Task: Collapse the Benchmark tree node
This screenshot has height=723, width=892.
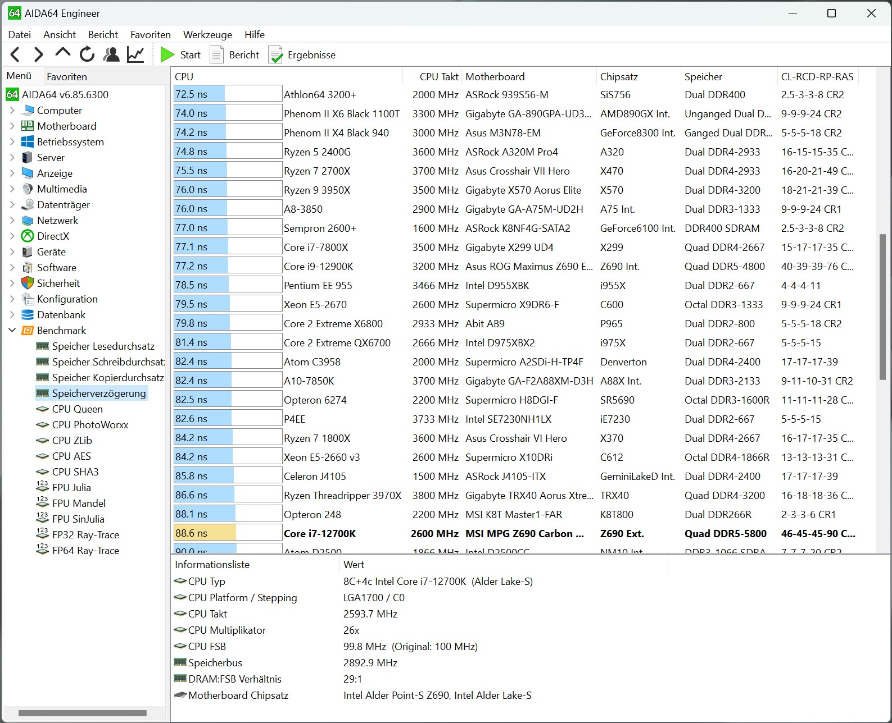Action: click(12, 331)
